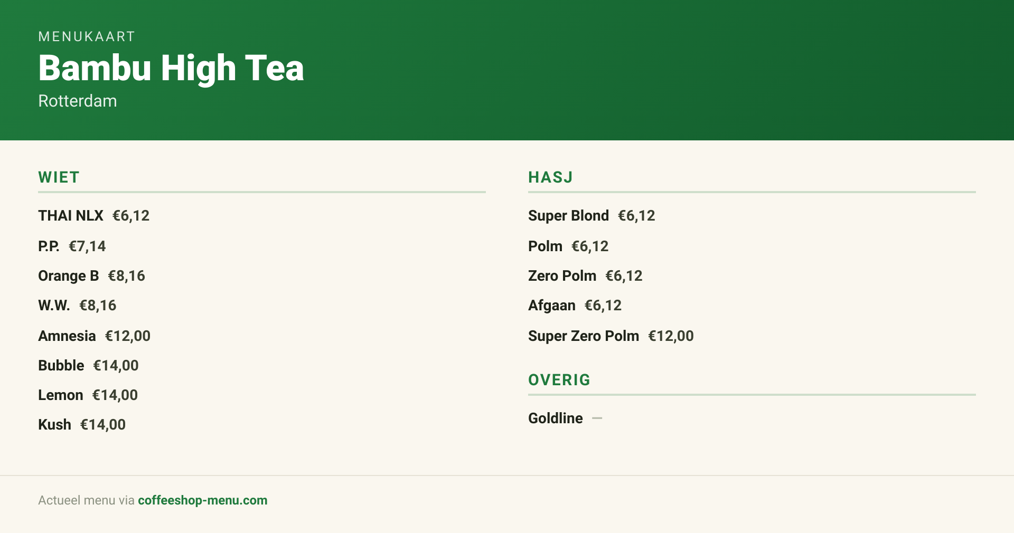Select the WIET section heading
Viewport: 1014px width, 533px height.
[59, 177]
